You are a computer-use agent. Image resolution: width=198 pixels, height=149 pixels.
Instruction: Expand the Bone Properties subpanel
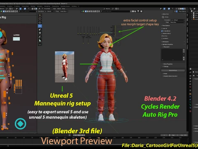click(x=167, y=64)
